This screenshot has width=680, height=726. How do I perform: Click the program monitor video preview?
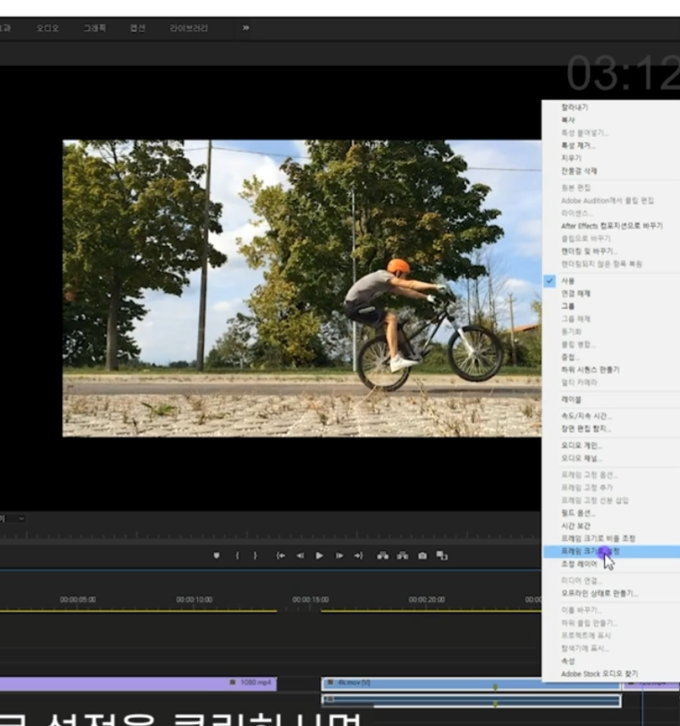302,288
